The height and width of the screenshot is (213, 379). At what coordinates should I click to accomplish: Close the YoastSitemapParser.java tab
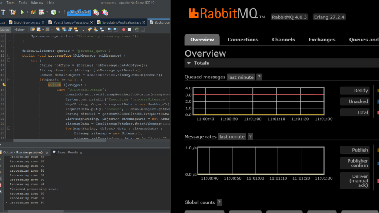coord(92,23)
